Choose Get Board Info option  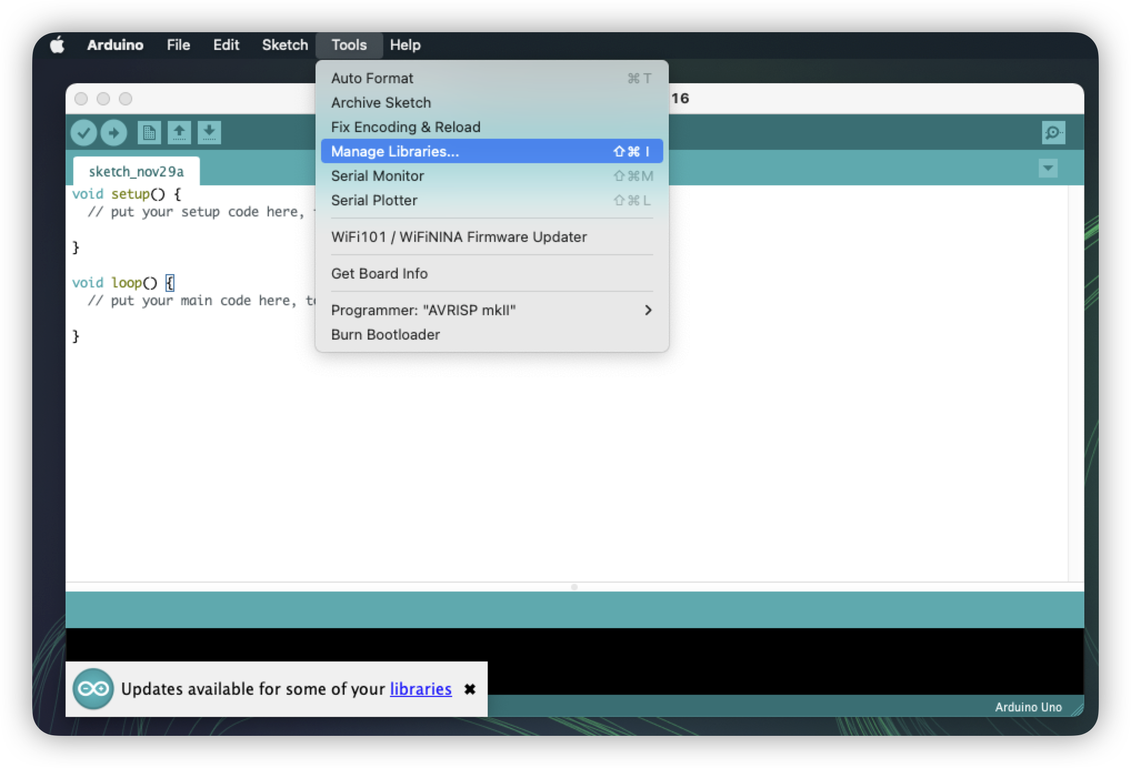tap(379, 274)
